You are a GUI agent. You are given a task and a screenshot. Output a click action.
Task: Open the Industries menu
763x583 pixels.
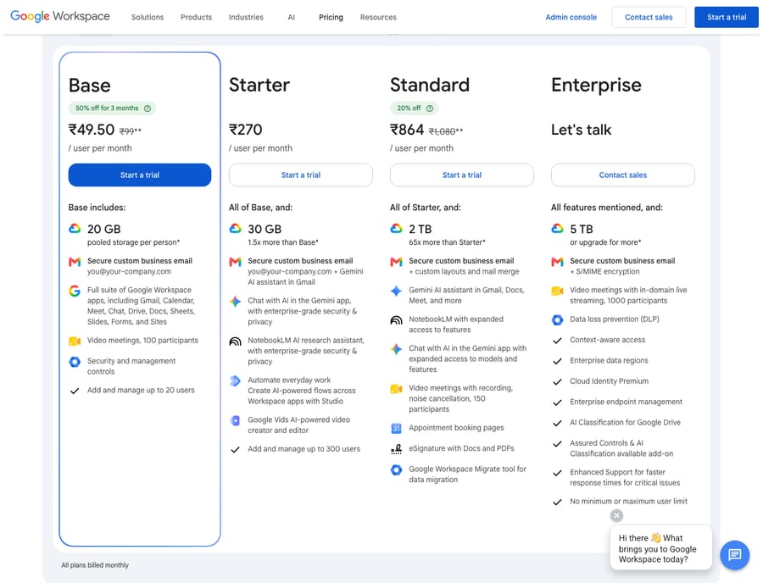point(246,17)
